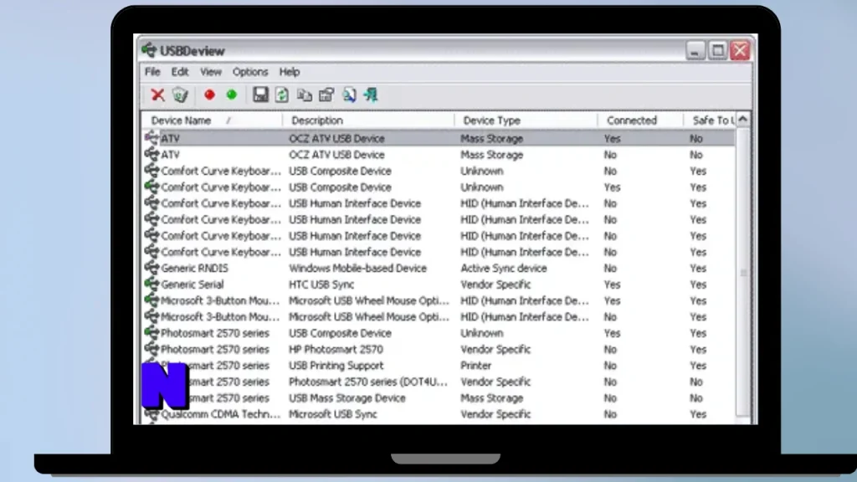857x482 pixels.
Task: Sort by the Device Type column header
Action: pos(526,120)
